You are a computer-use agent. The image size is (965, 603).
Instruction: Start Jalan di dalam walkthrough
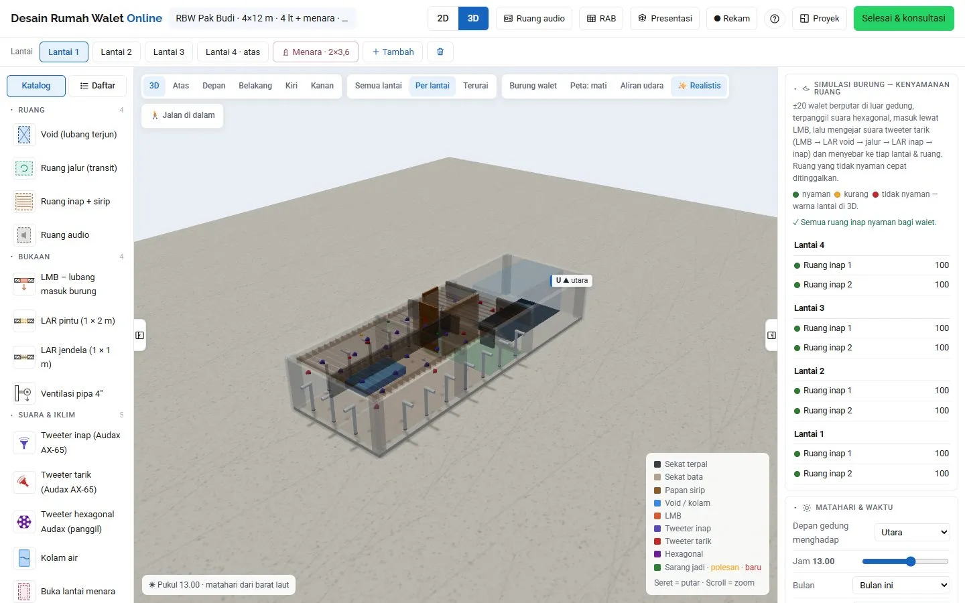pos(182,115)
